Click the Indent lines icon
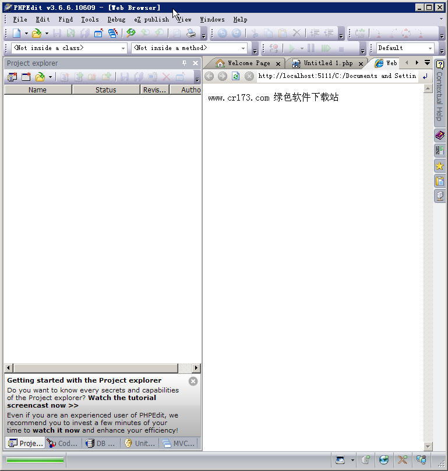Viewport: 448px width, 471px height. (x=315, y=33)
